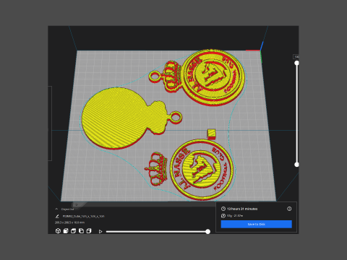Click the job name text field
347x260 pixels.
[84, 216]
